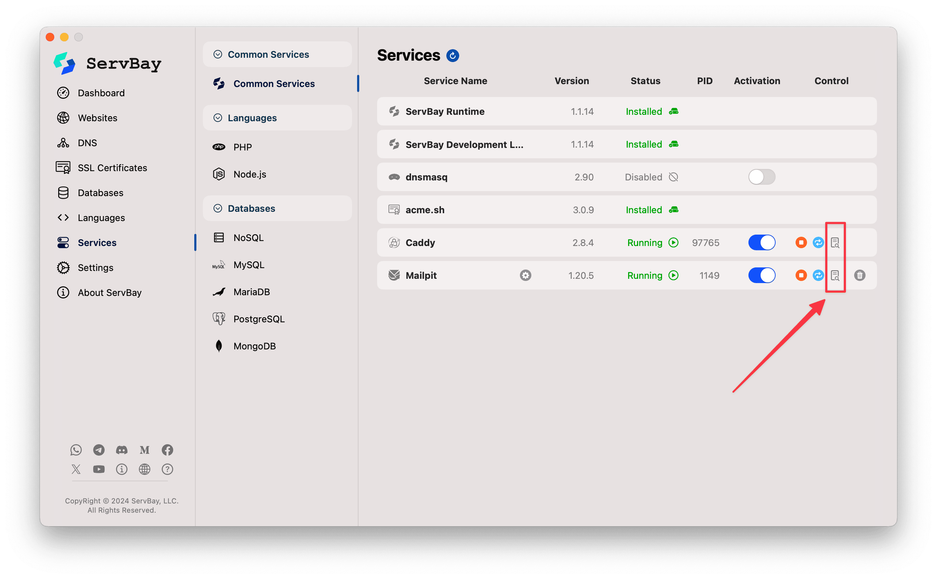Disable the Caddy activation toggle
The image size is (937, 579).
click(761, 242)
